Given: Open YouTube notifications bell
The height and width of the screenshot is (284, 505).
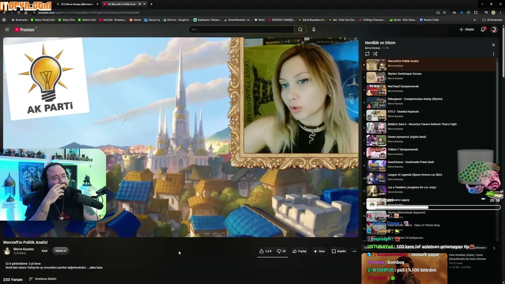Looking at the screenshot, I should [483, 30].
